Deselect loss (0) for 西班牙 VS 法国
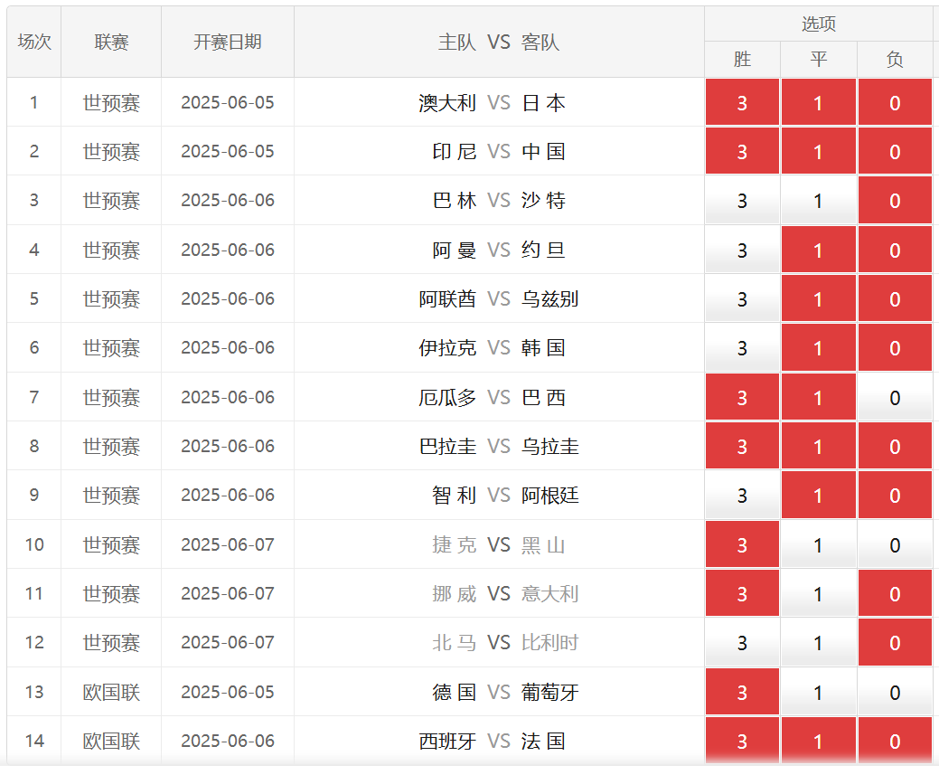 (894, 742)
